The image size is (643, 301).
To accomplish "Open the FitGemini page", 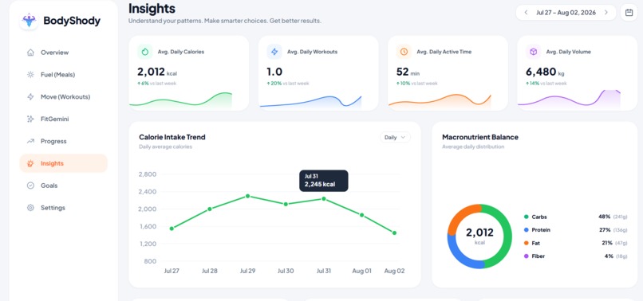I will [63, 119].
